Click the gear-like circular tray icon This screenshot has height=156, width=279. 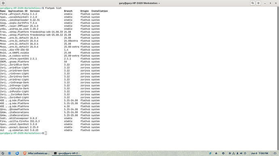click(223, 153)
